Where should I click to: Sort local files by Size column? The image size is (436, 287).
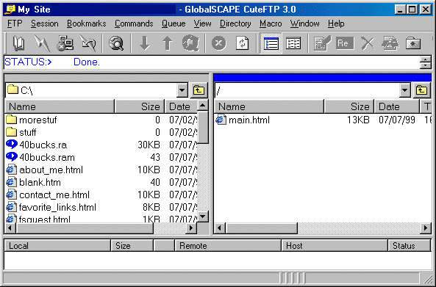[139, 106]
